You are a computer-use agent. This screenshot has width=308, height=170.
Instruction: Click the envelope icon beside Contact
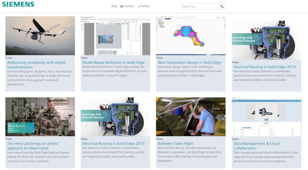point(122,6)
